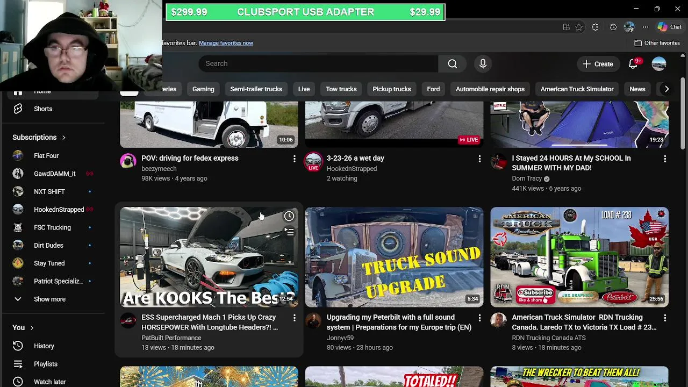
Task: Click HookednStrapped live channel avatar
Action: 313,161
